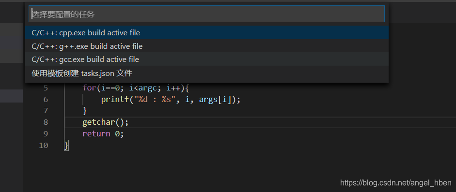Select line number 8 in gutter
Viewport: 456px width, 192px height.
[46, 122]
